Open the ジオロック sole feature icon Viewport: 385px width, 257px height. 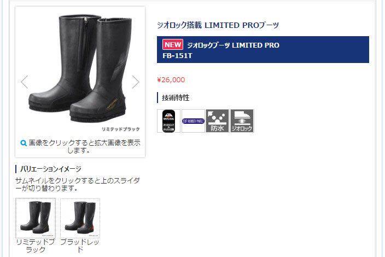[242, 121]
